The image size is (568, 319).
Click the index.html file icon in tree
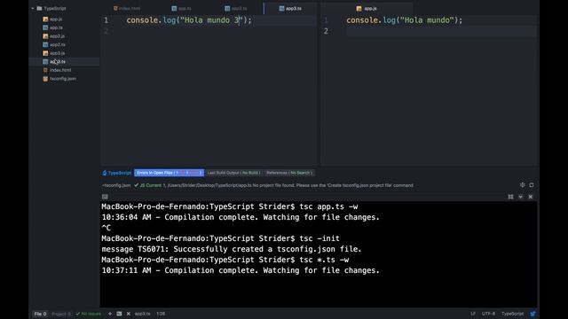pyautogui.click(x=45, y=70)
